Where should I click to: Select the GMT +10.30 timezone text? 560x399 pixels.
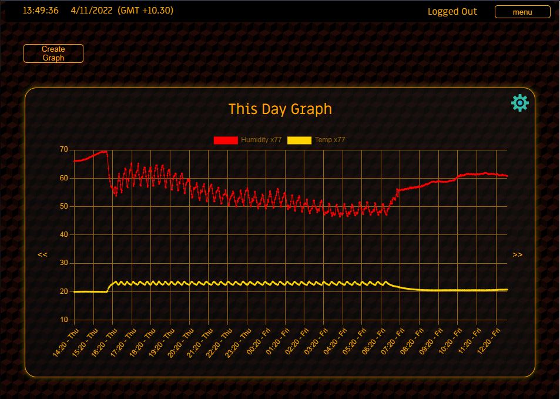[x=146, y=11]
